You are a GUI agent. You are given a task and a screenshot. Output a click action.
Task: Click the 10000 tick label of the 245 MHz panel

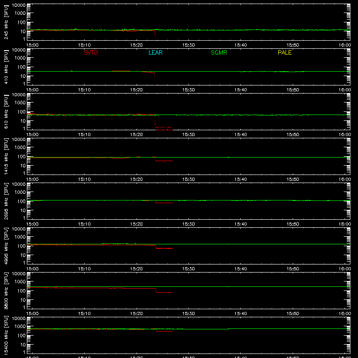(x=19, y=5)
